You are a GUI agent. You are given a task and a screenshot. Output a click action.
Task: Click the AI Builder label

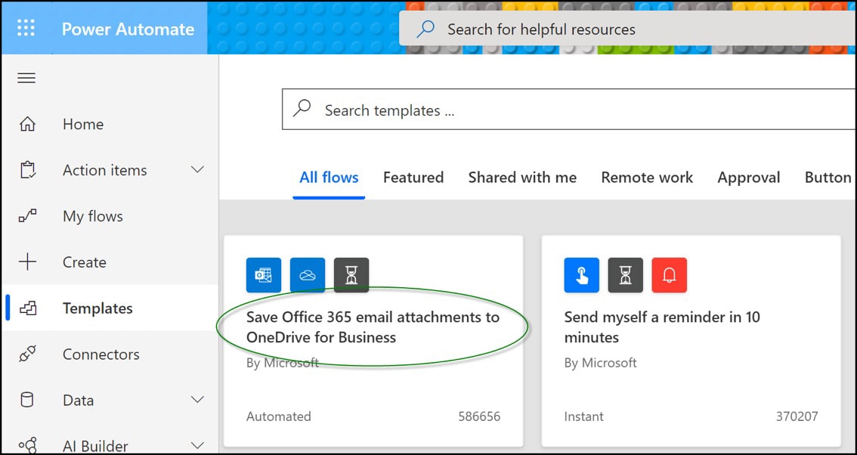tap(96, 446)
